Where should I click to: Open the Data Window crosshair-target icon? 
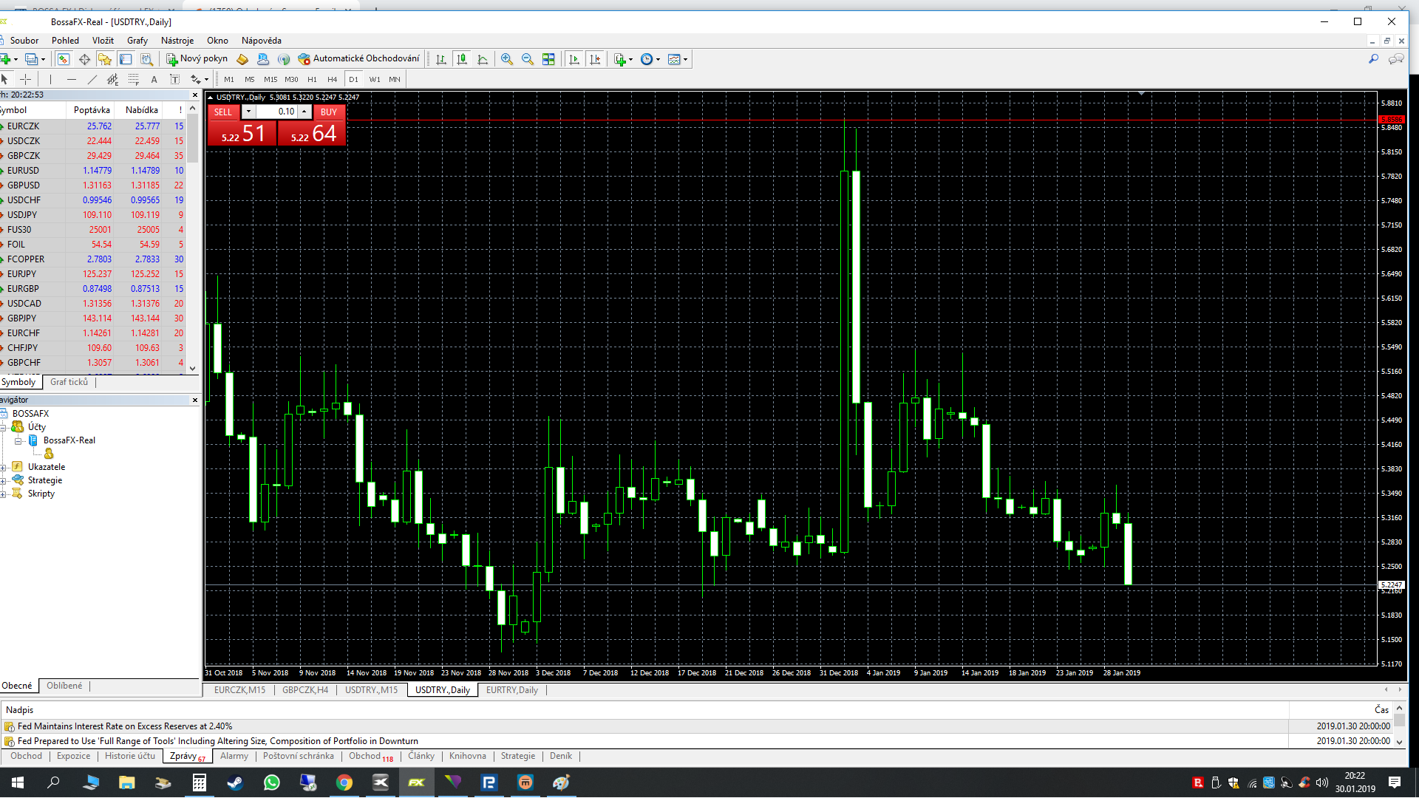[x=84, y=59]
